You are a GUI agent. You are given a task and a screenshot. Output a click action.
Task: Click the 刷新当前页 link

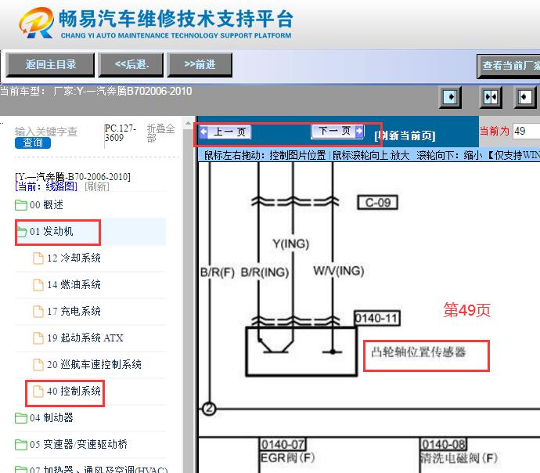[405, 135]
